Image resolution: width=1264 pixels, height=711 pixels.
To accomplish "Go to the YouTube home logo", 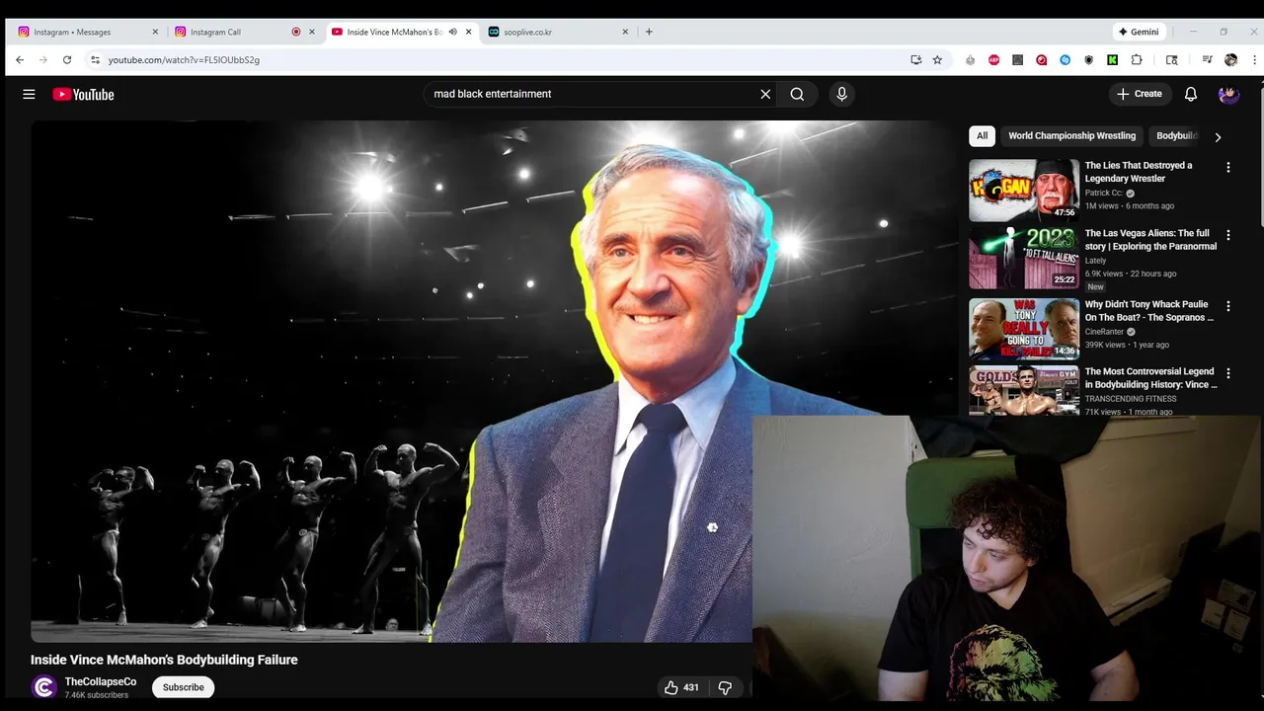I will click(x=84, y=94).
